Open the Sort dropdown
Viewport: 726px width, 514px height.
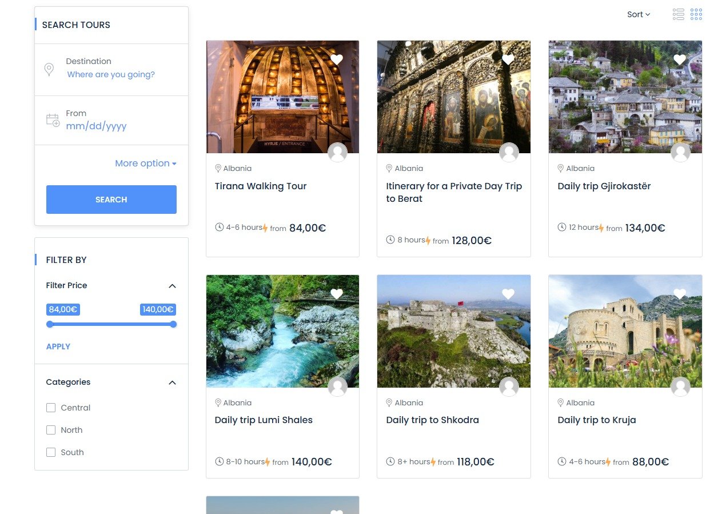tap(639, 14)
